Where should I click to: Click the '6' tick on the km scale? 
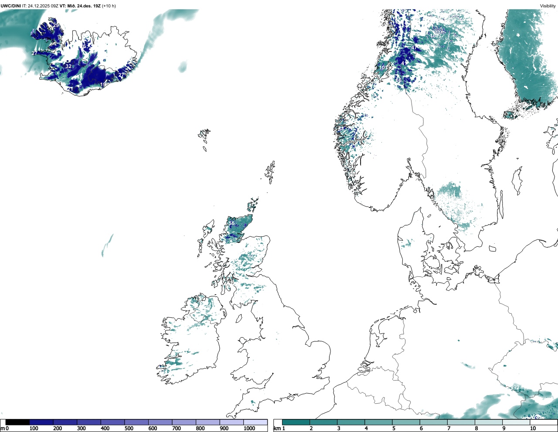point(421,429)
